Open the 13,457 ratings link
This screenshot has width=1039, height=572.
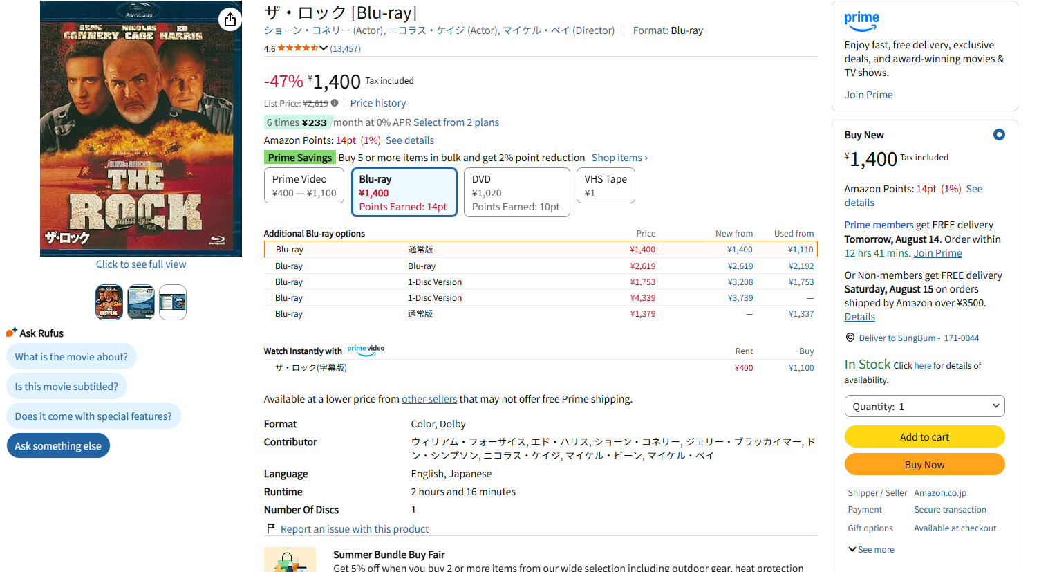[x=345, y=48]
